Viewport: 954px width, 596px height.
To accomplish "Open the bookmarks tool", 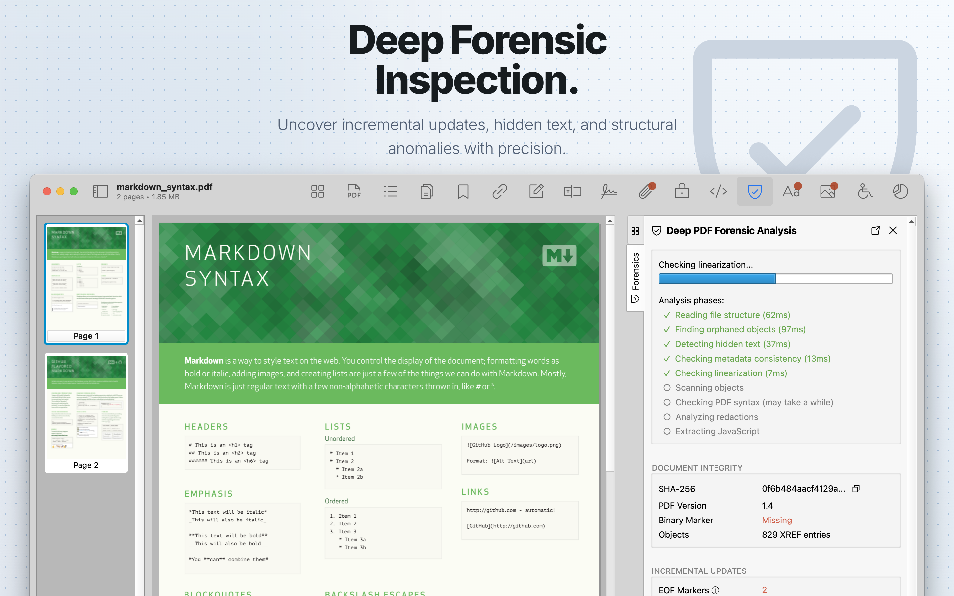I will pyautogui.click(x=463, y=192).
